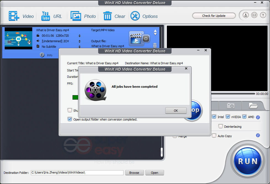Click the Output file name text
The image size is (270, 184).
[x=108, y=46]
